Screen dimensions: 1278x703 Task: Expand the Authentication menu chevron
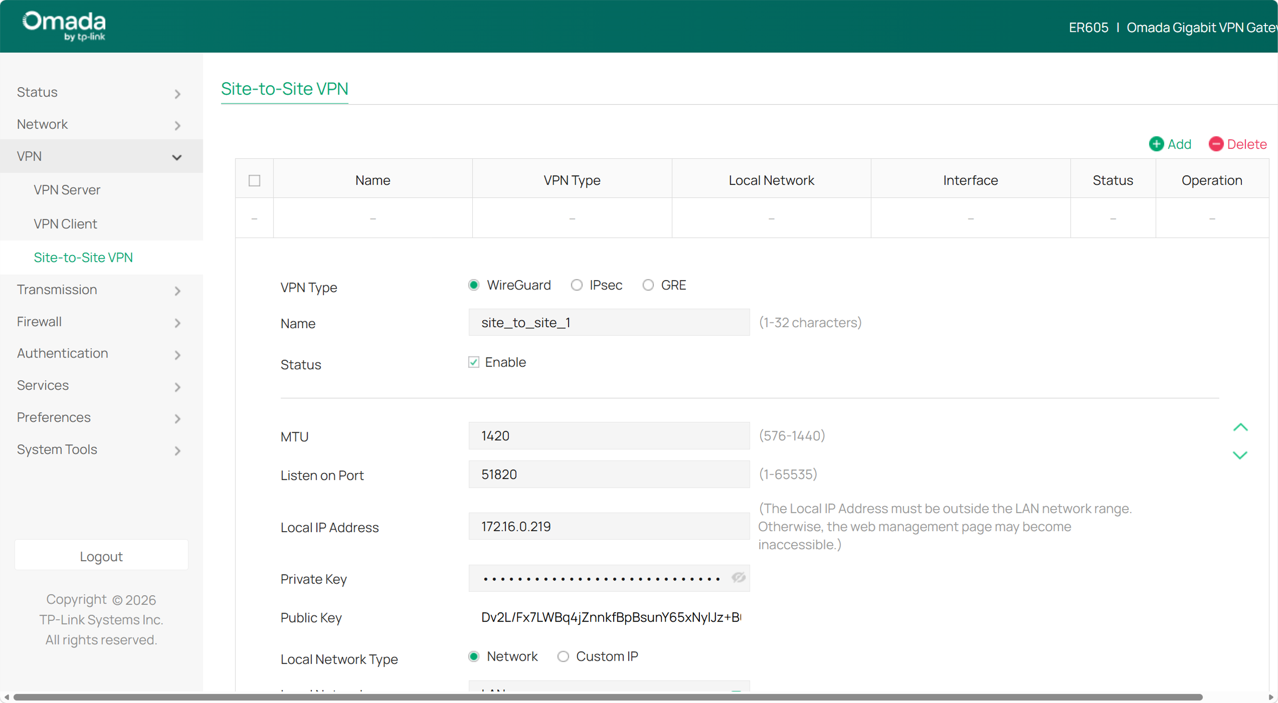[x=177, y=355]
